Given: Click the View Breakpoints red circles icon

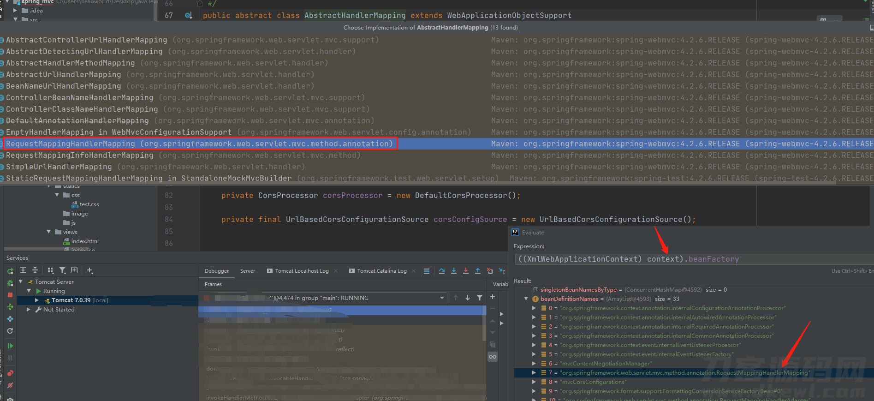Looking at the screenshot, I should pos(10,373).
